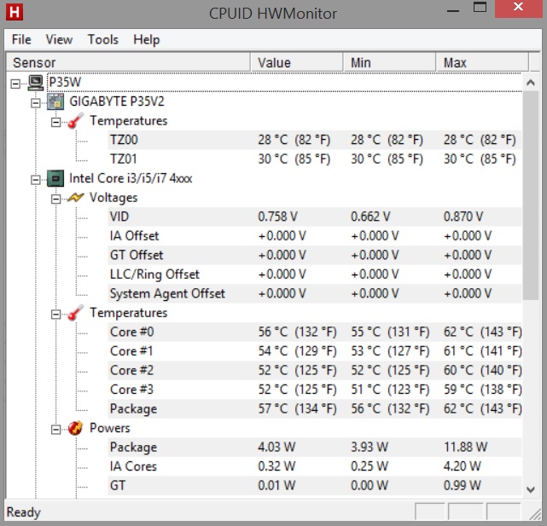Collapse Temperatures under GIGABYTE P35V2
547x526 pixels.
pyautogui.click(x=55, y=122)
